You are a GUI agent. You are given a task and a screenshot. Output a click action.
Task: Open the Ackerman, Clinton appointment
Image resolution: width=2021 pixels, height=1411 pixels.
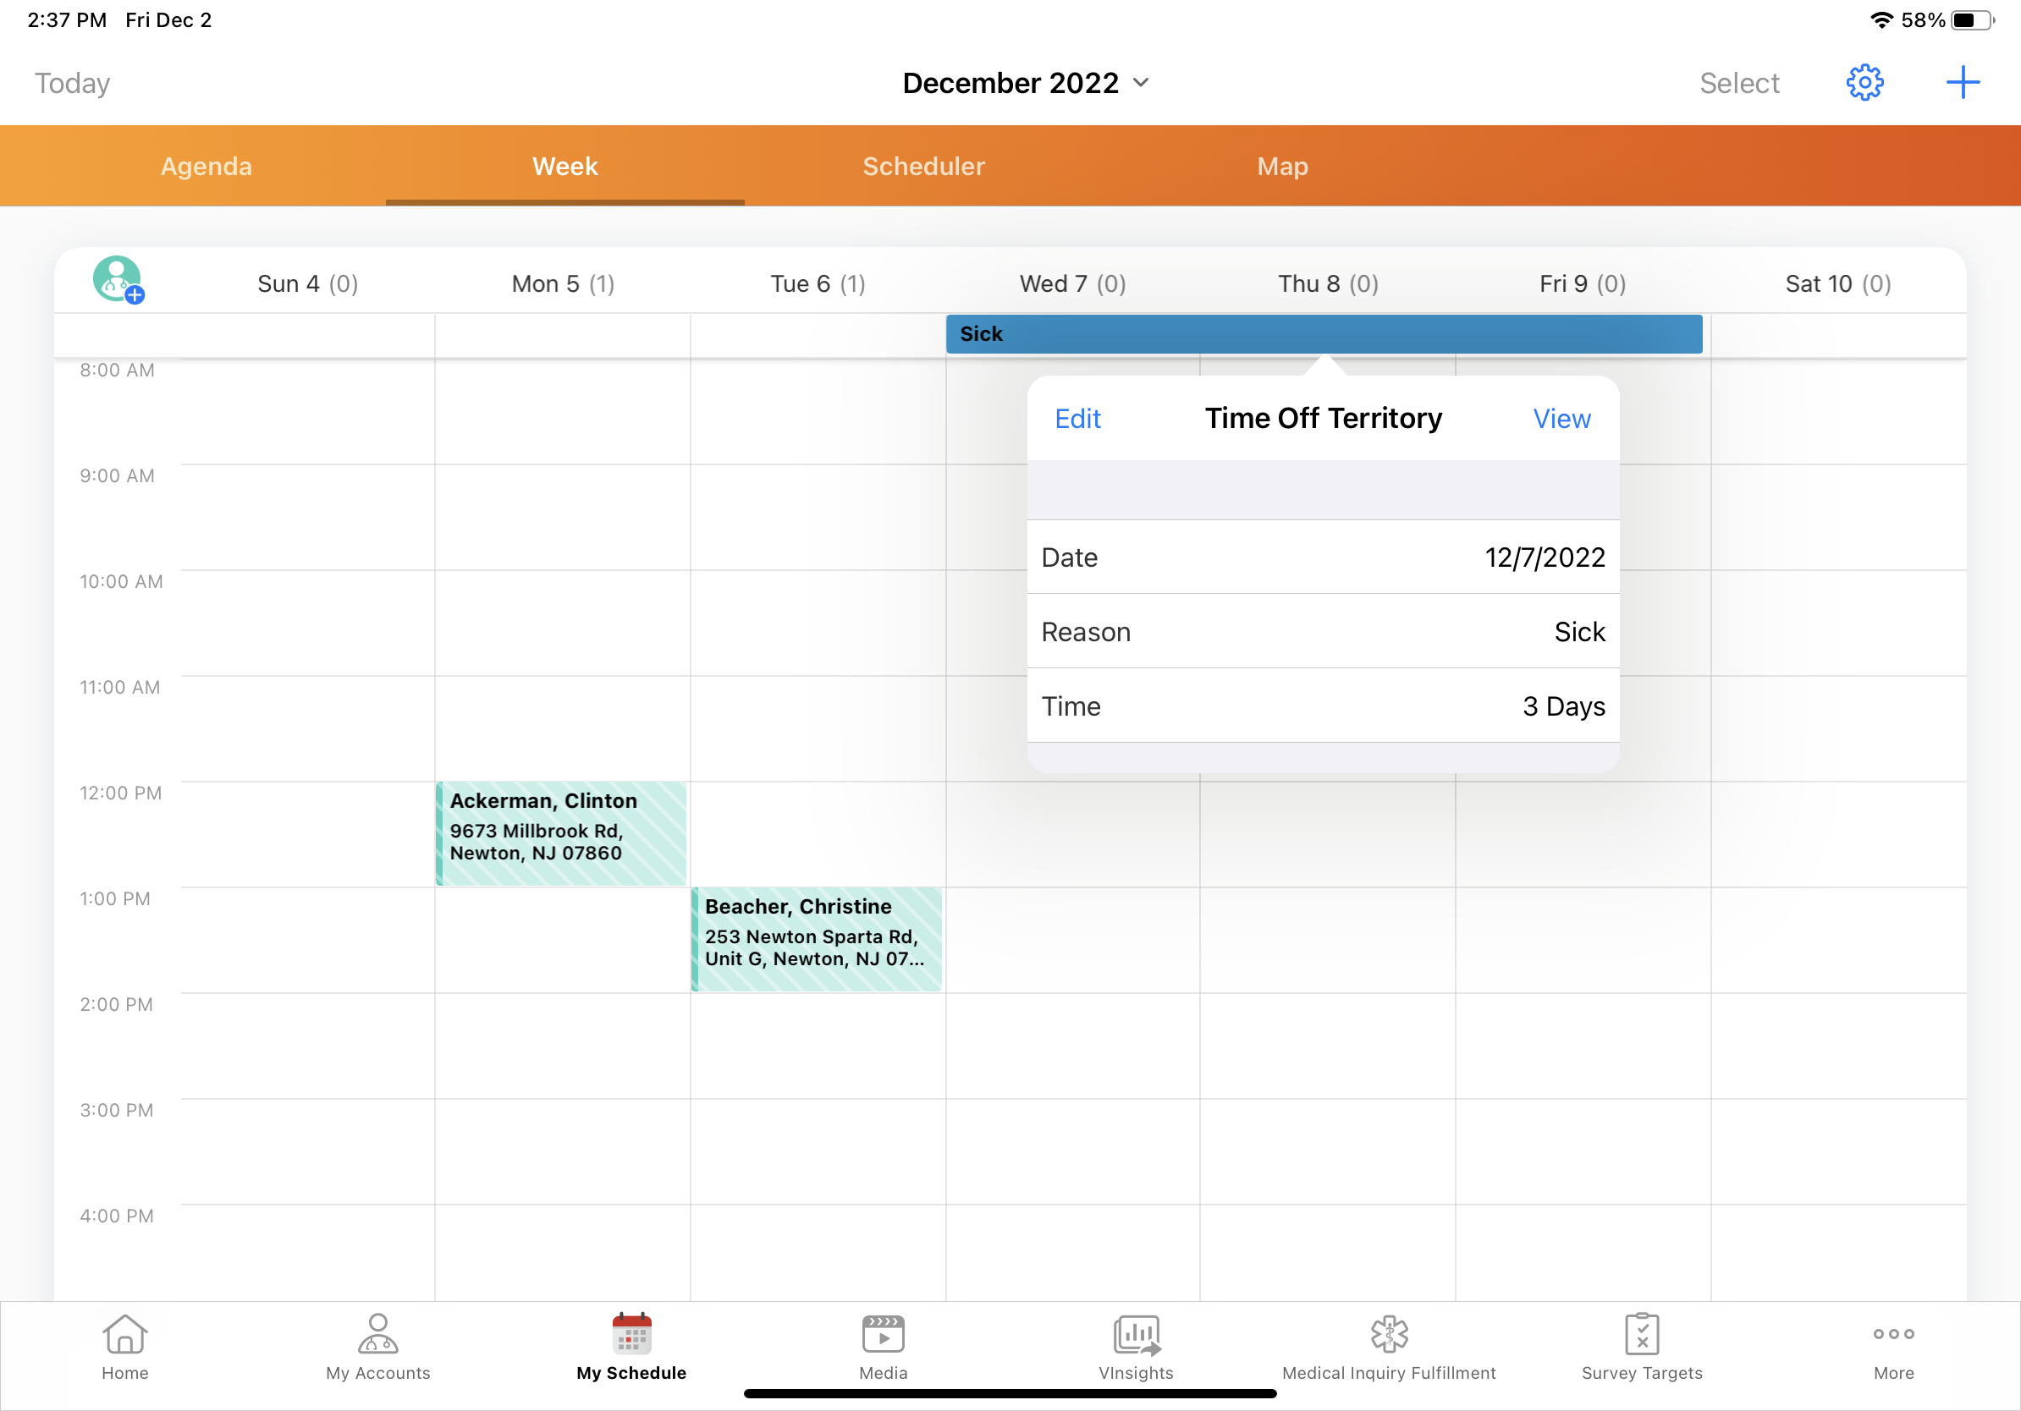pyautogui.click(x=562, y=832)
